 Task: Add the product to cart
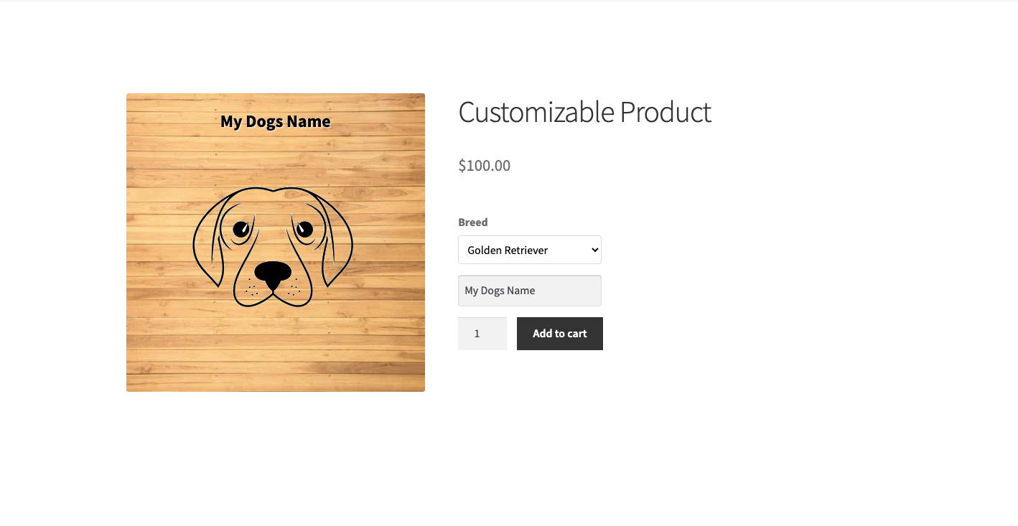[560, 334]
